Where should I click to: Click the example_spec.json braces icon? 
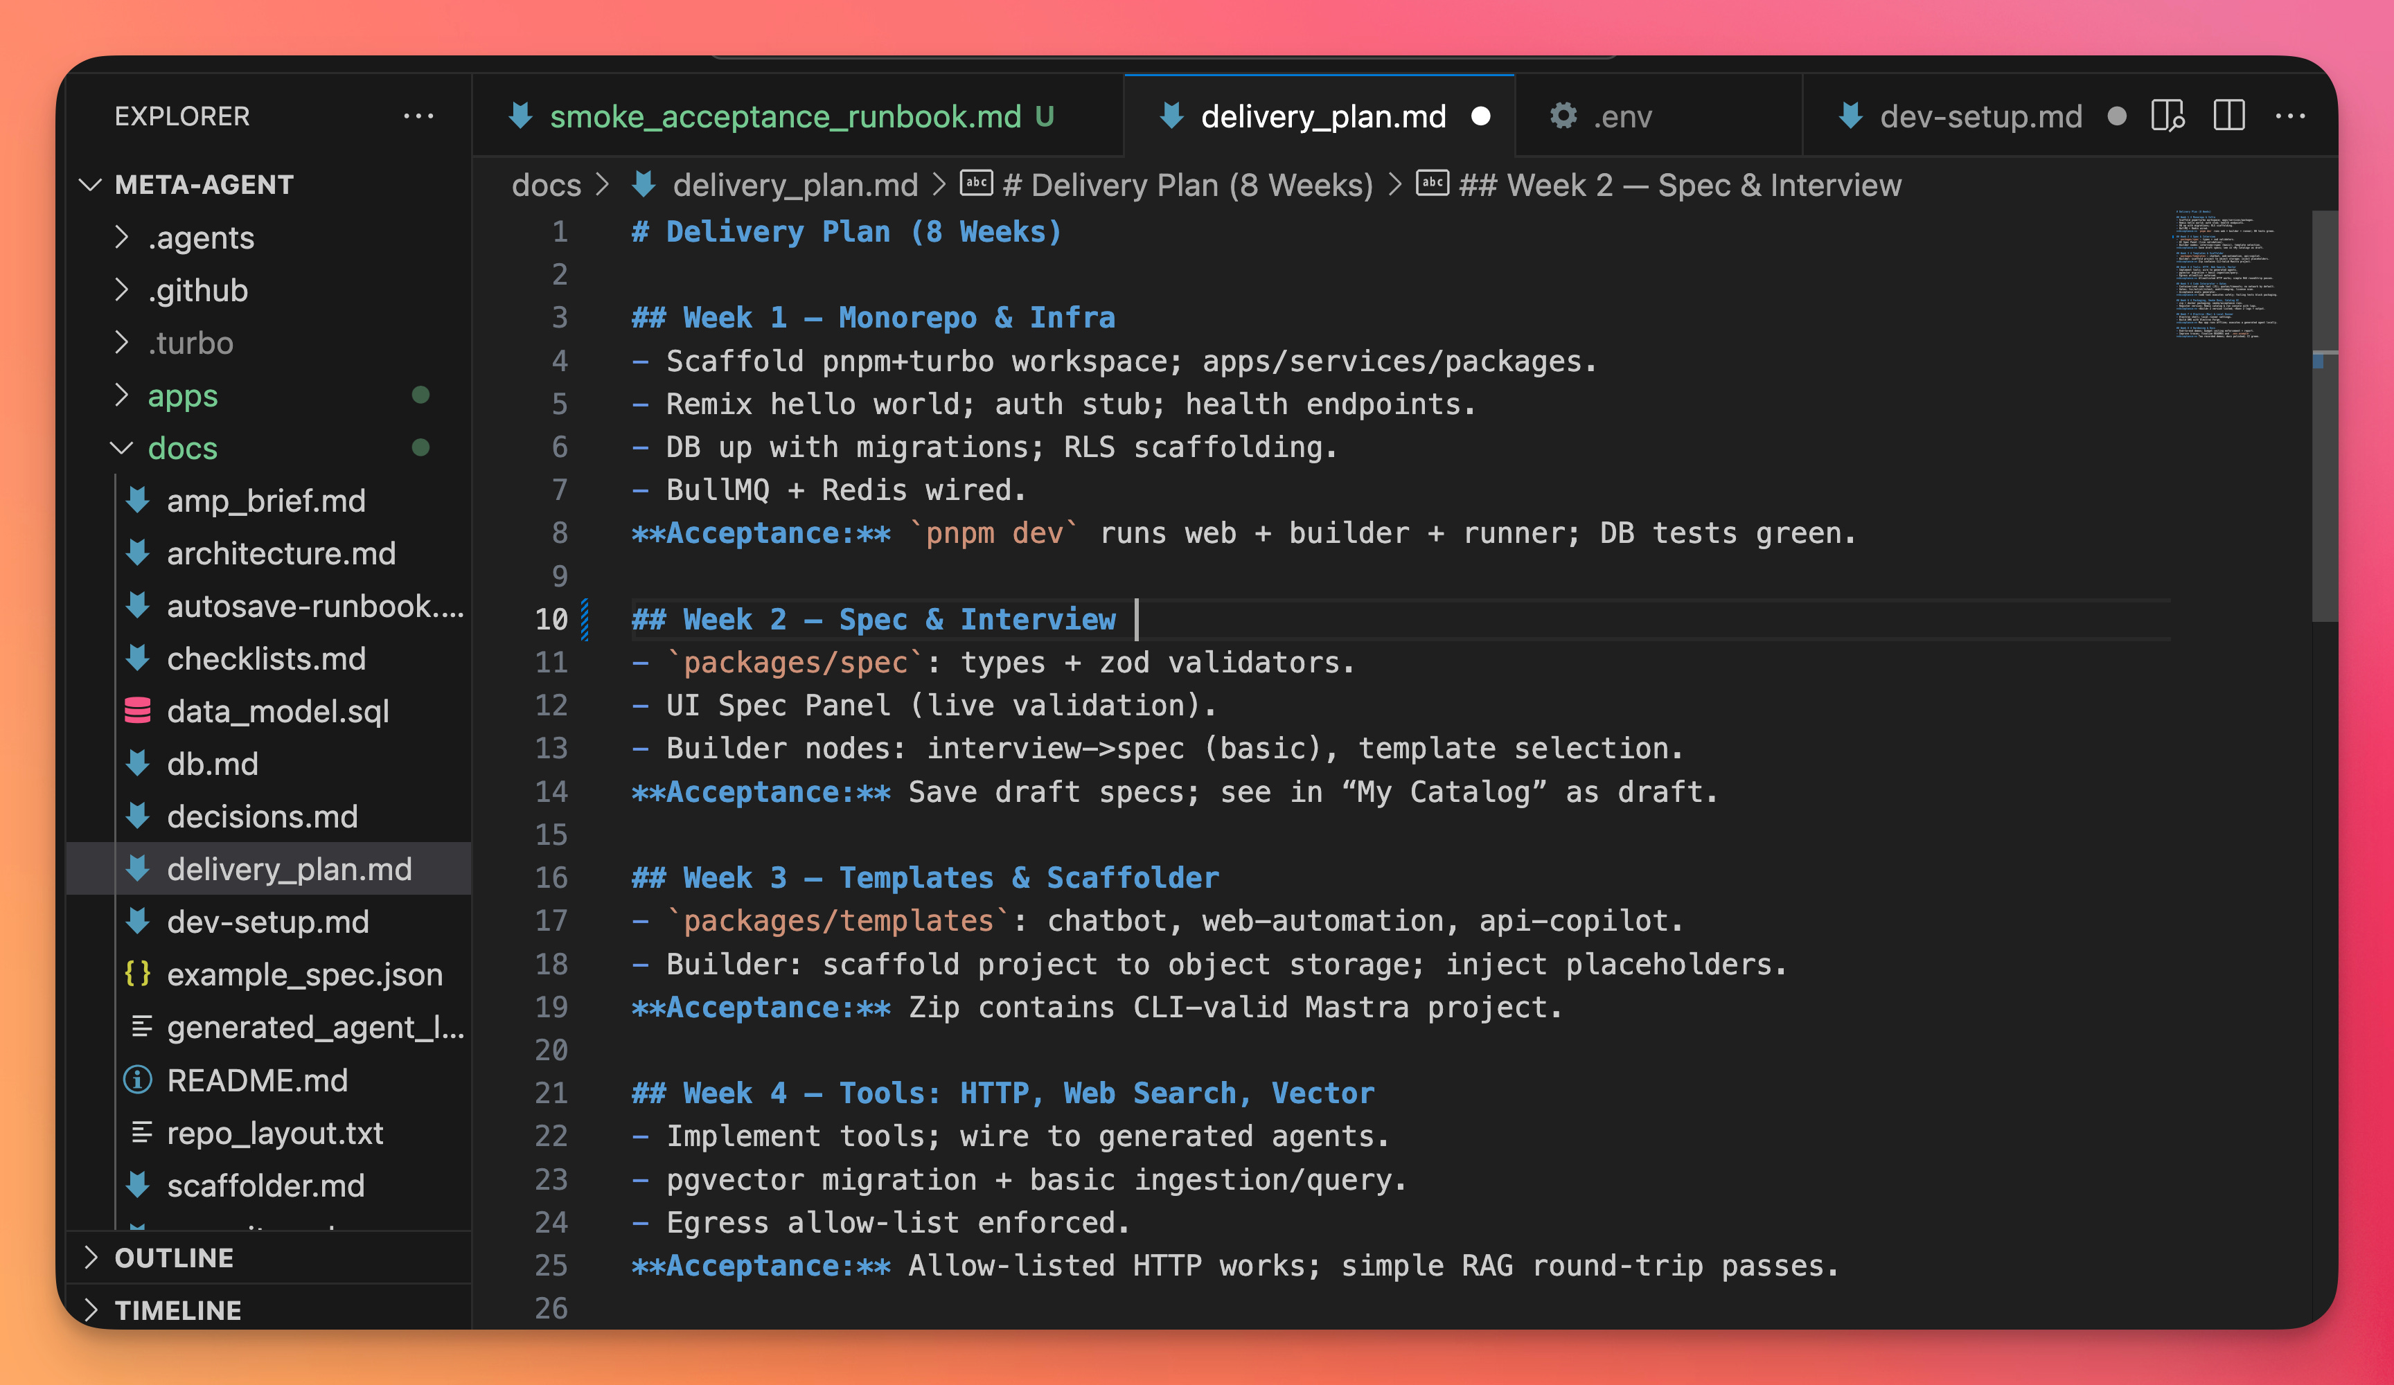pyautogui.click(x=138, y=974)
